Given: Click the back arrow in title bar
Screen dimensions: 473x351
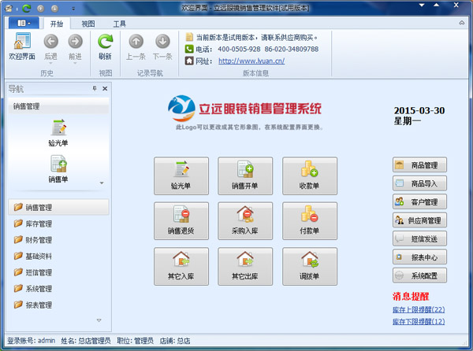Looking at the screenshot, I should point(40,9).
